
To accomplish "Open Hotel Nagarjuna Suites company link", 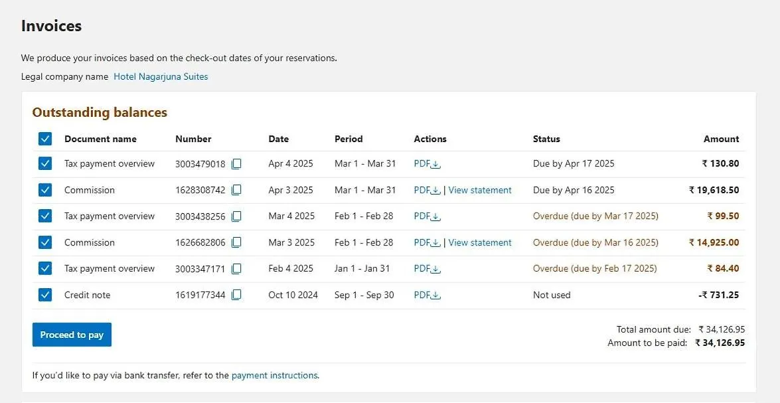I will pos(161,76).
